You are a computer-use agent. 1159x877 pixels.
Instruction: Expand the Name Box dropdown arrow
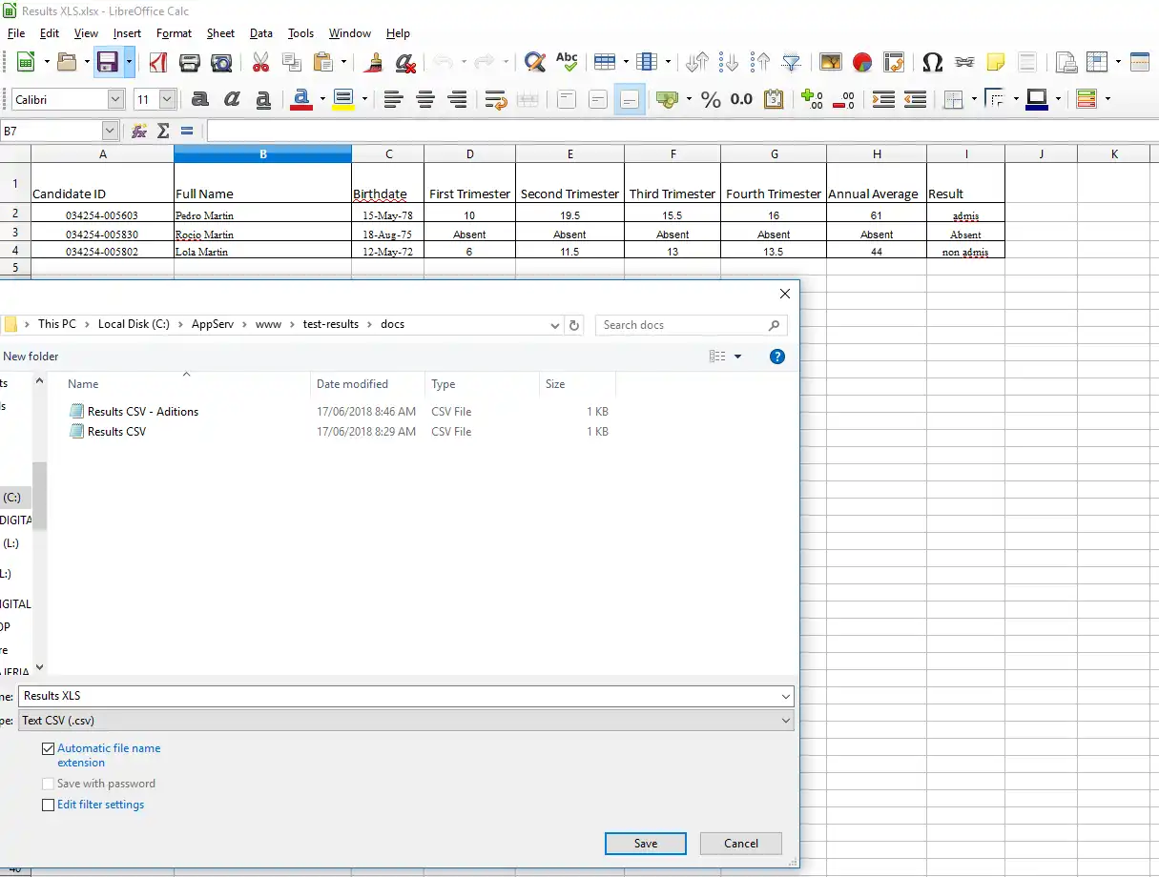pos(110,131)
